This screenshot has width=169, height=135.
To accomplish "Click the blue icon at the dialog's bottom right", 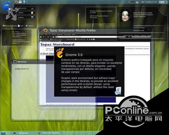I will coord(118,91).
